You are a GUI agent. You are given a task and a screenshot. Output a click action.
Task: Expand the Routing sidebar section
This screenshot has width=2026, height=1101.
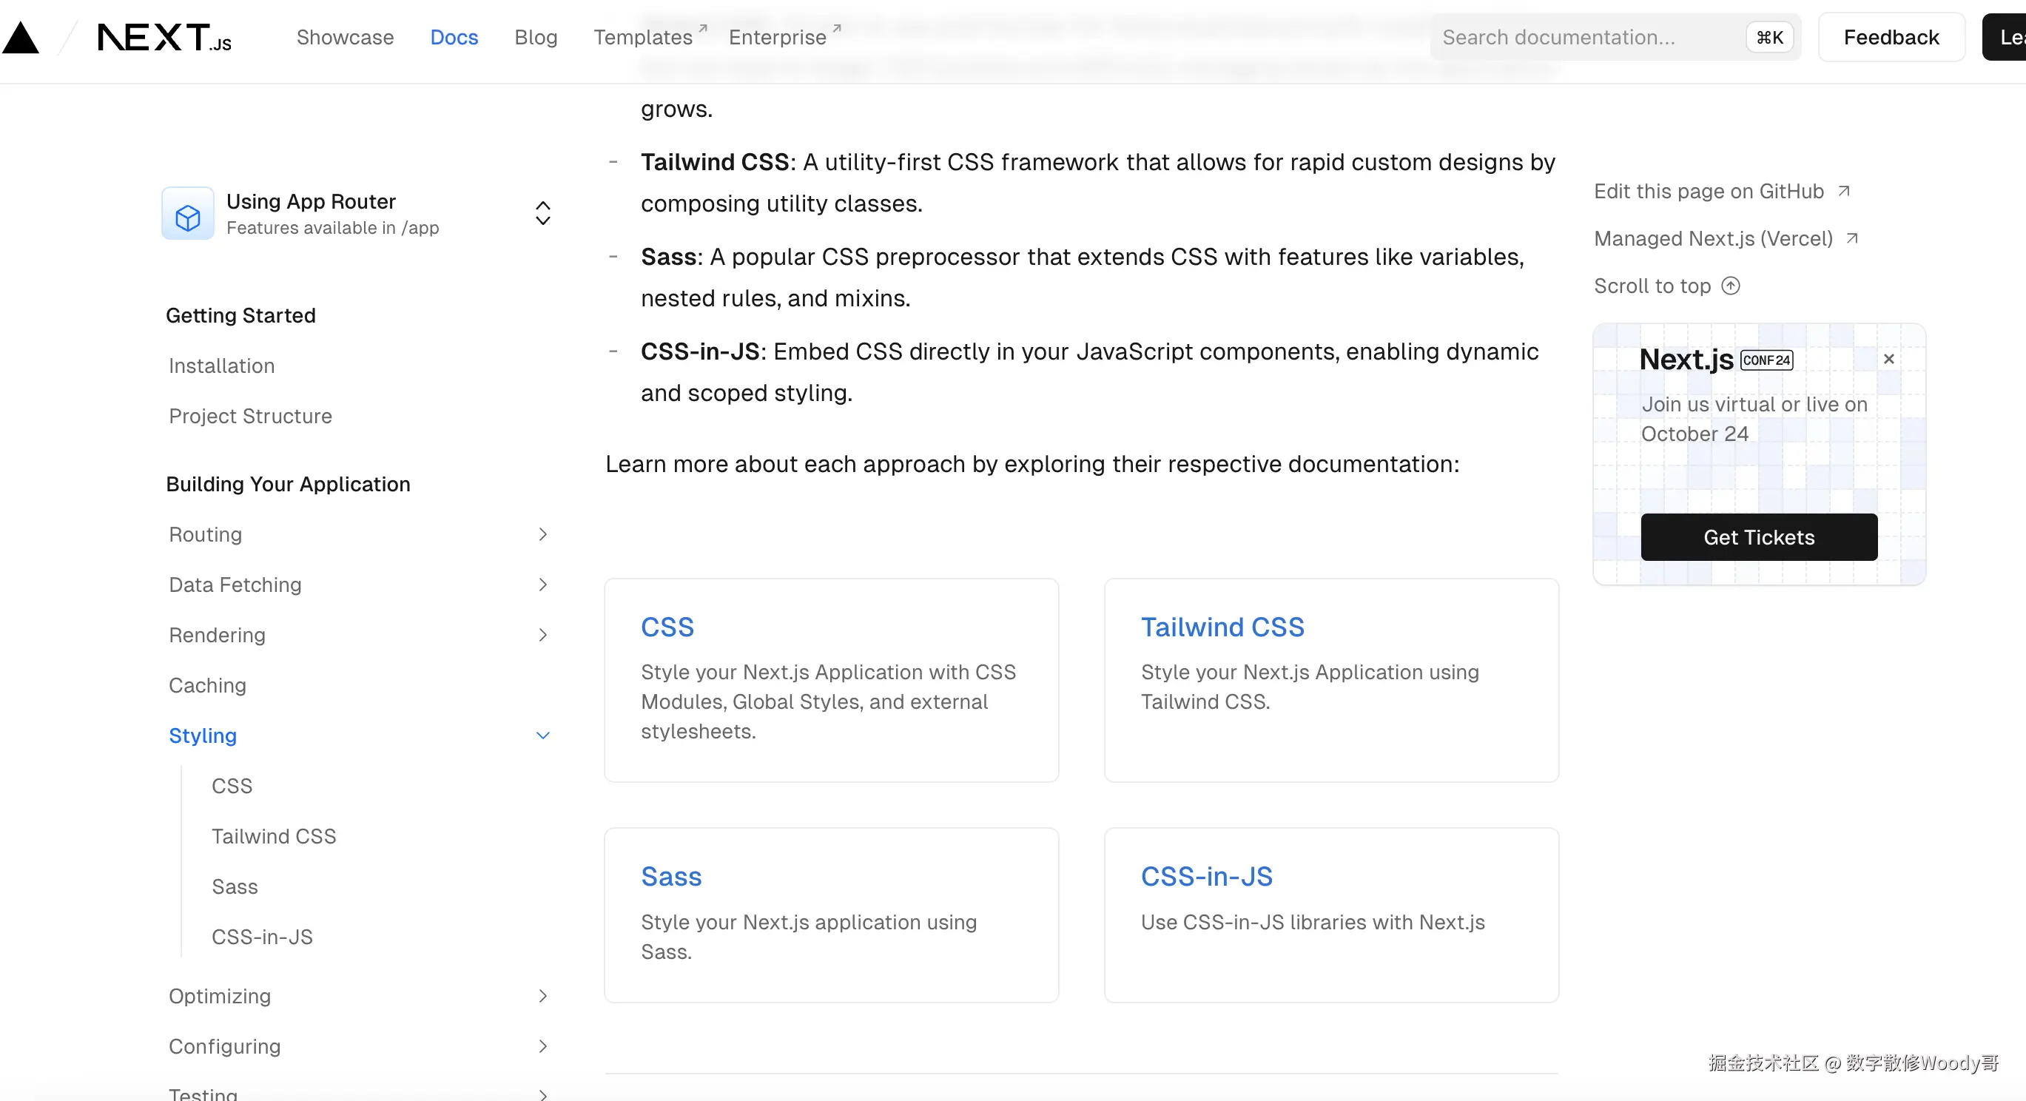(542, 535)
